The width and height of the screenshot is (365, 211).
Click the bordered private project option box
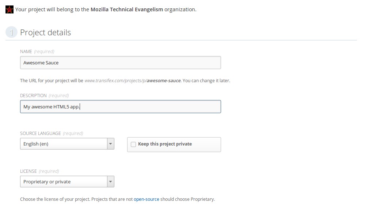coord(174,145)
